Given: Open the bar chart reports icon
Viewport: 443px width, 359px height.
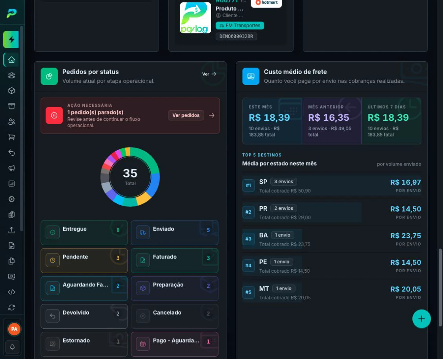Looking at the screenshot, I should (11, 184).
